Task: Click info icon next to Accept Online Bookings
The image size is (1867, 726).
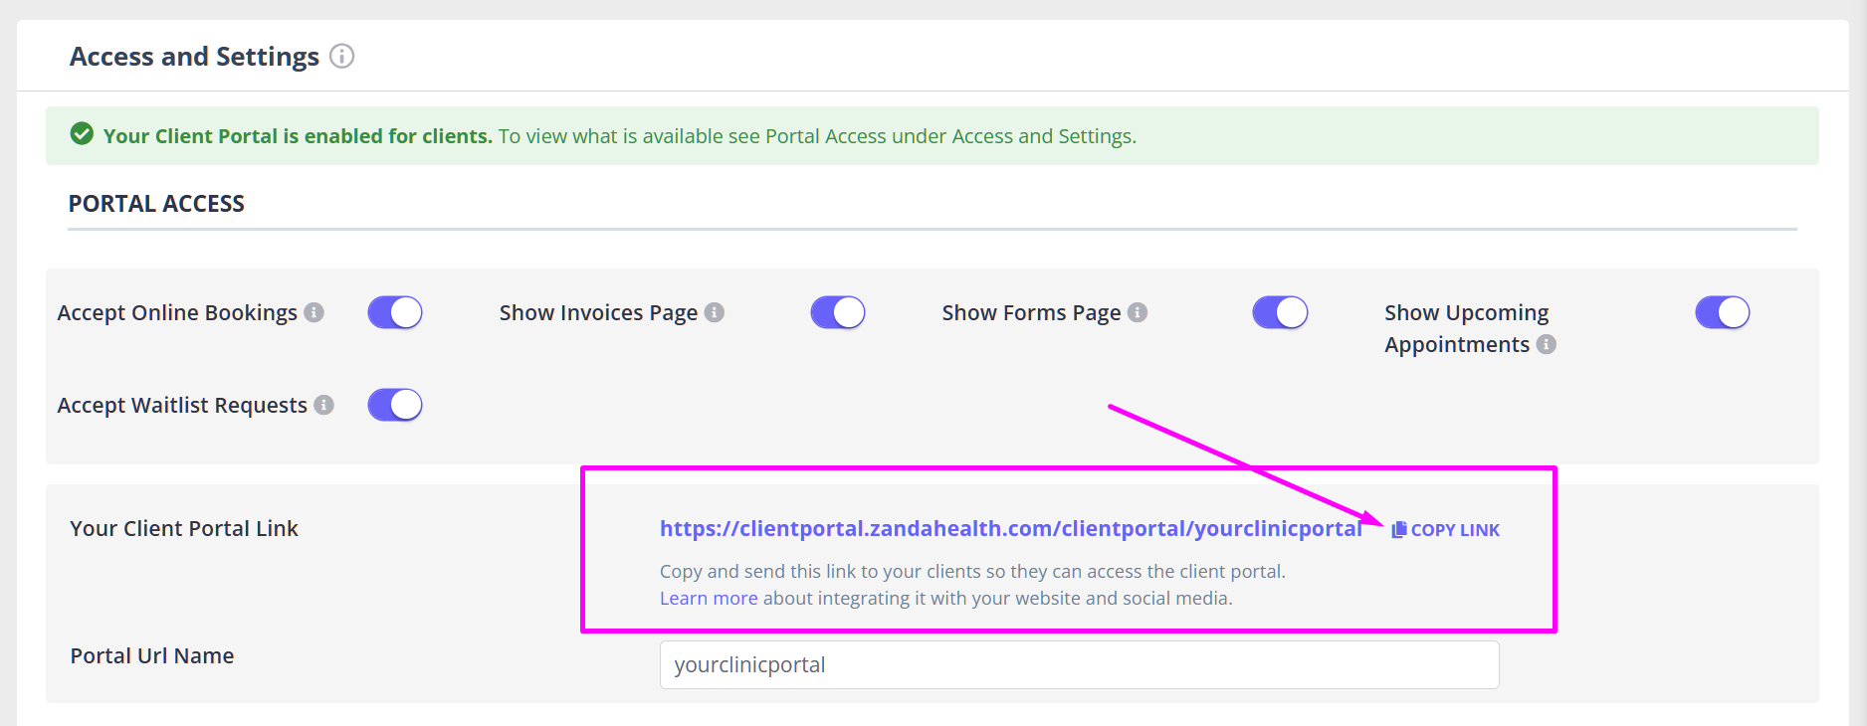Action: pos(314,312)
